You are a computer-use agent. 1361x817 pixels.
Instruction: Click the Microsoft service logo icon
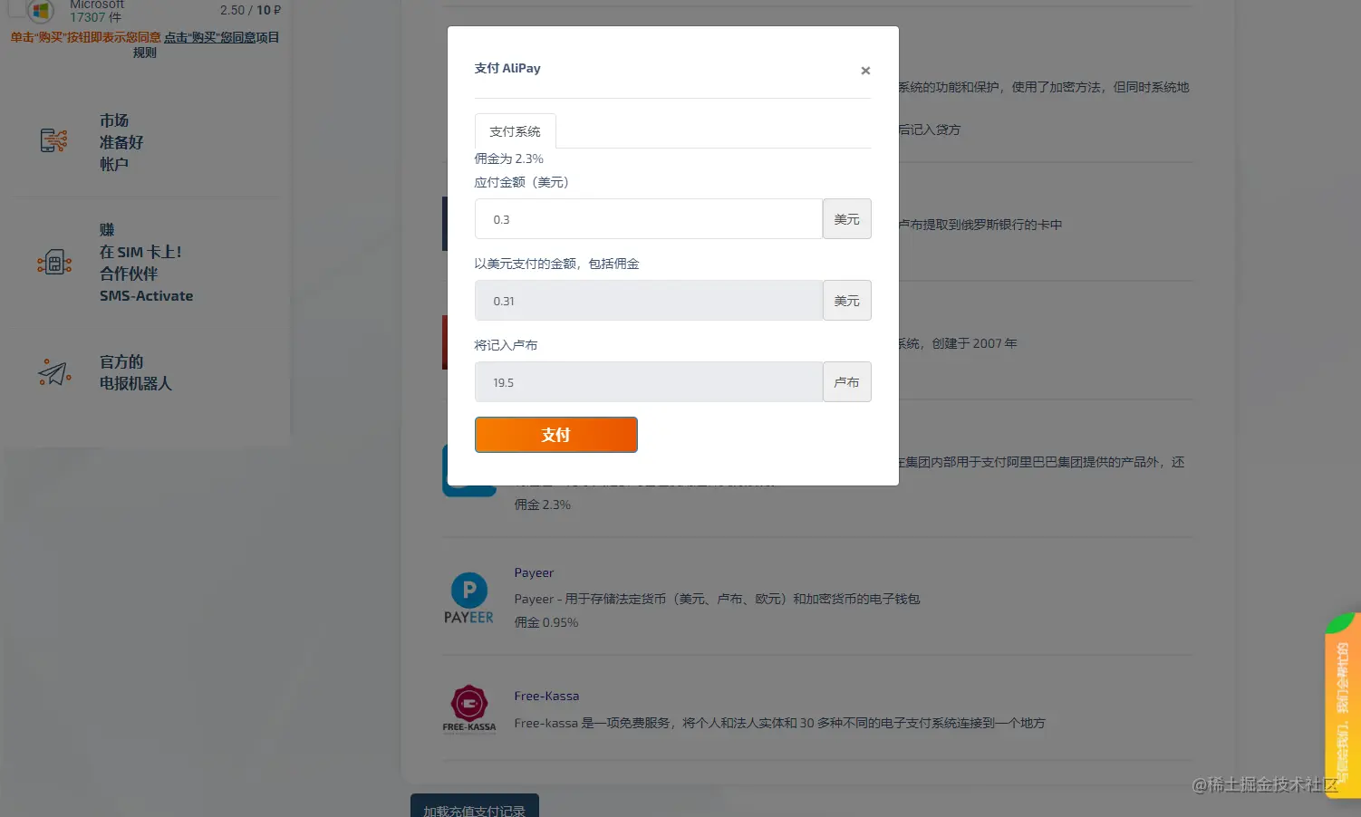coord(40,11)
